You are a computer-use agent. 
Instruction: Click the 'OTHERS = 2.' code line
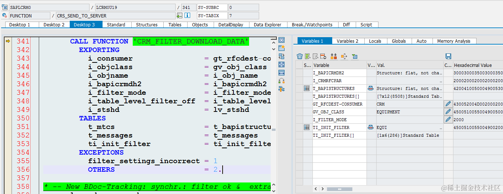(x=155, y=169)
